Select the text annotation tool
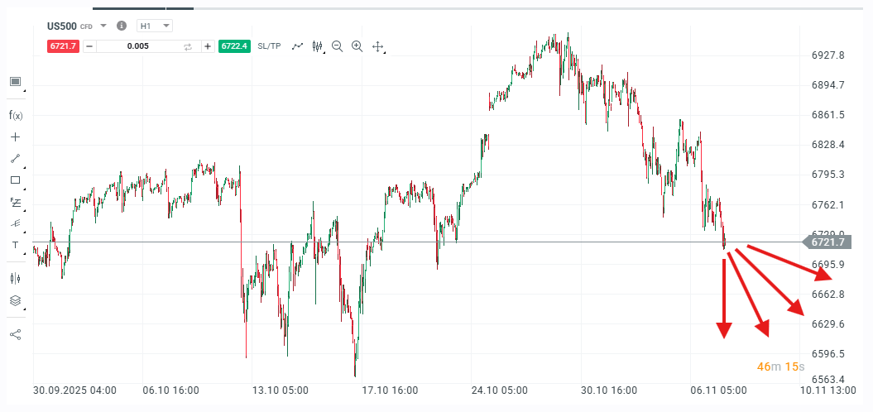Screen dimensions: 873x412 [15, 245]
